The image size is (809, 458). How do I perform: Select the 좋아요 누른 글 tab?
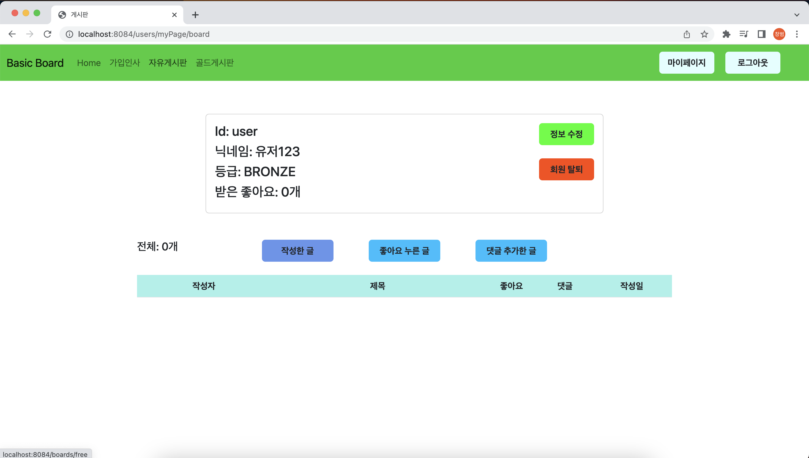(x=404, y=251)
